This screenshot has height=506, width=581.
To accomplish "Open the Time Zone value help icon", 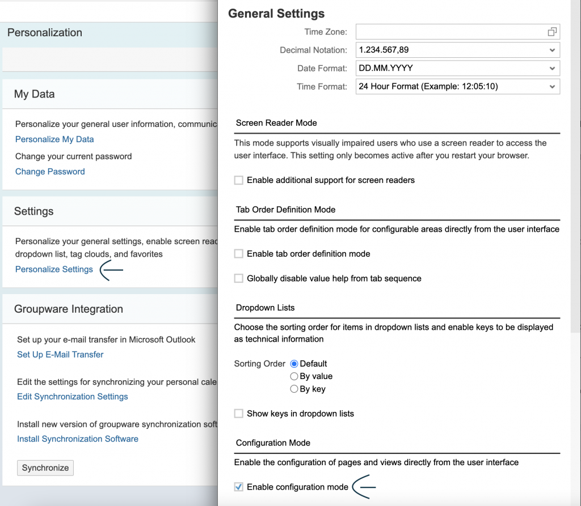I will tap(552, 32).
